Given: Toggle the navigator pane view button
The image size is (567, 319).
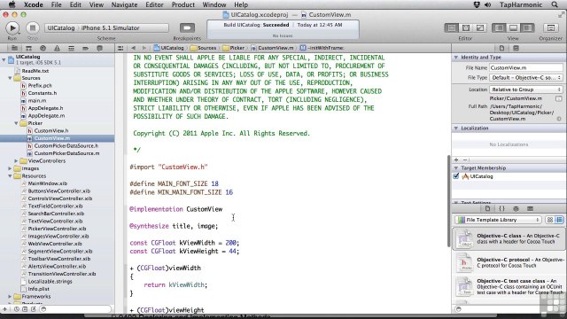Looking at the screenshot, I should pyautogui.click(x=499, y=27).
